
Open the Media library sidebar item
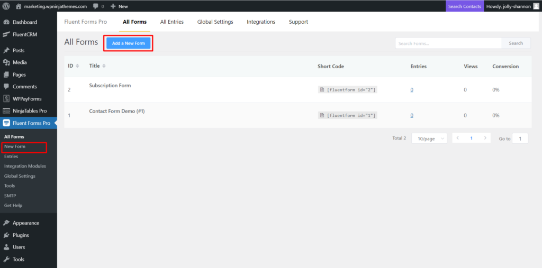click(20, 62)
